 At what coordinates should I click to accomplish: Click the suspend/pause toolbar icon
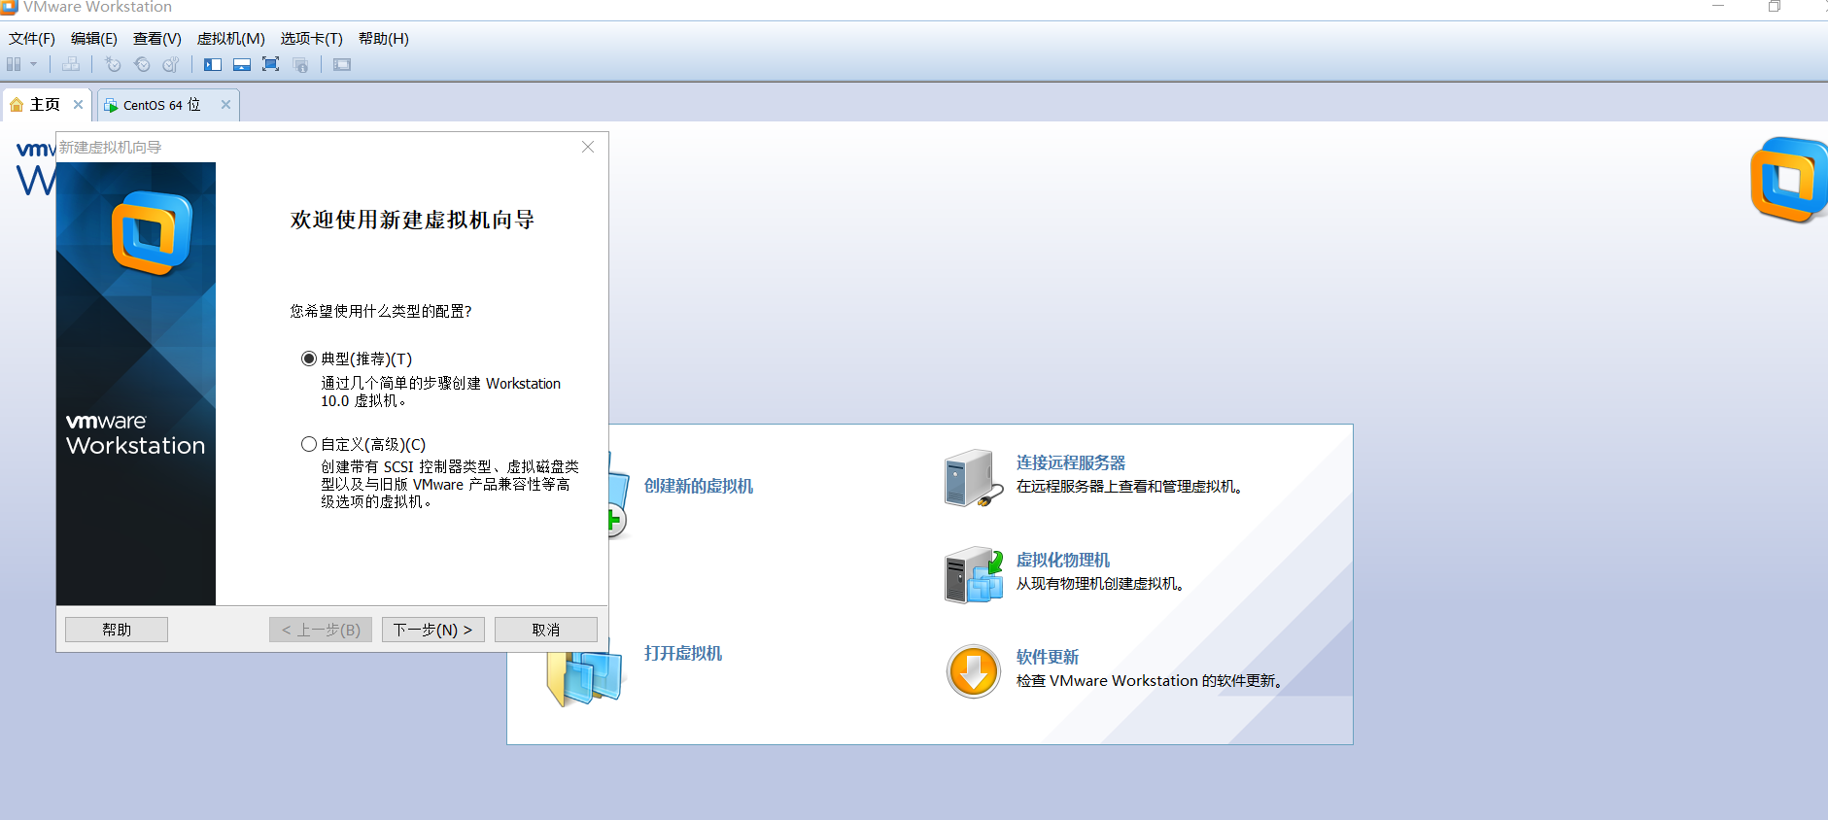point(14,64)
